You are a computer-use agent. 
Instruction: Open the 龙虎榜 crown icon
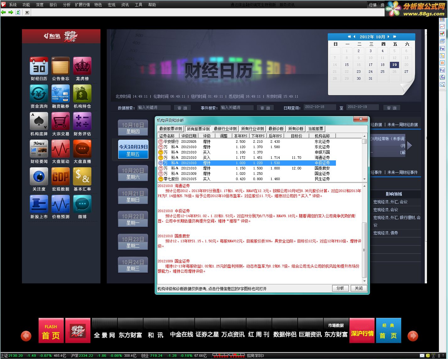coord(82,66)
